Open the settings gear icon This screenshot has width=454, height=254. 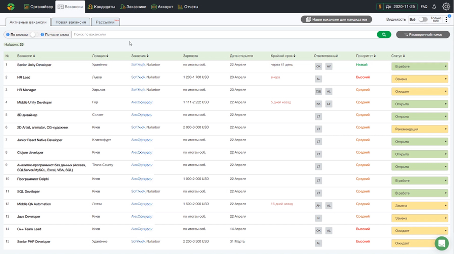coord(446,7)
